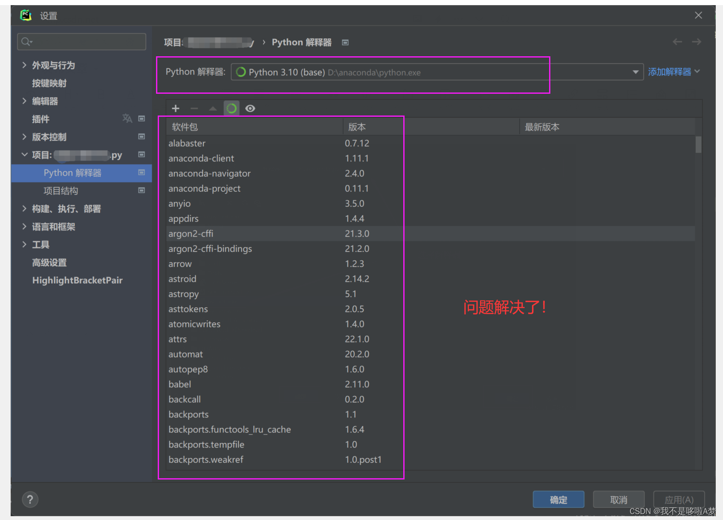Click the 应用(A) button
Viewport: 723px width, 520px height.
(x=679, y=500)
